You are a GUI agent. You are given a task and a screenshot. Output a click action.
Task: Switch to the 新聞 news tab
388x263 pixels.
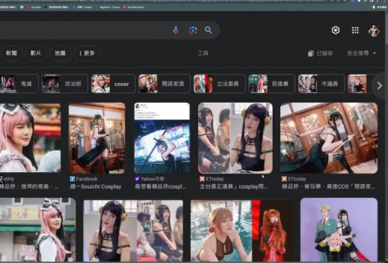[x=12, y=53]
